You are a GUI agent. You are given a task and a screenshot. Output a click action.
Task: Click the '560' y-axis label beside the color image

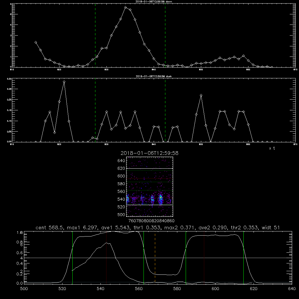tap(121, 191)
